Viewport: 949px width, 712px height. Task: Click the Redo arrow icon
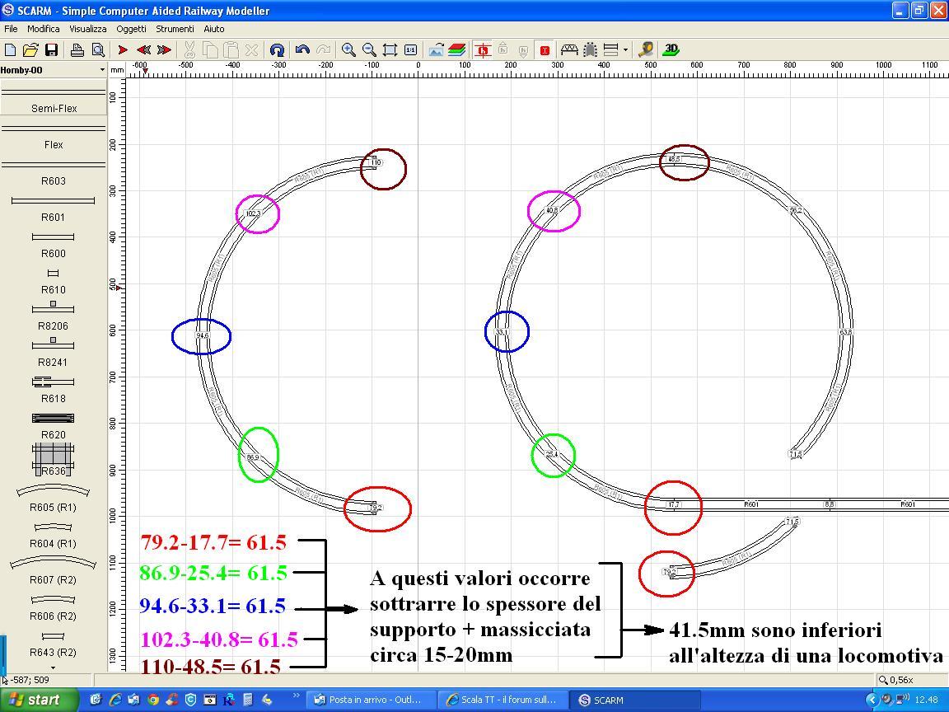pyautogui.click(x=324, y=49)
